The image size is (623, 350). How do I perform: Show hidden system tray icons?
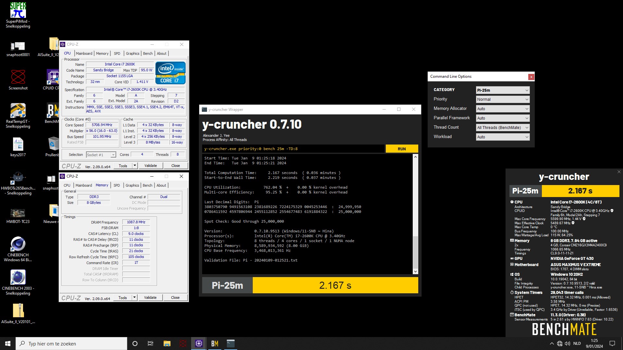tap(552, 344)
